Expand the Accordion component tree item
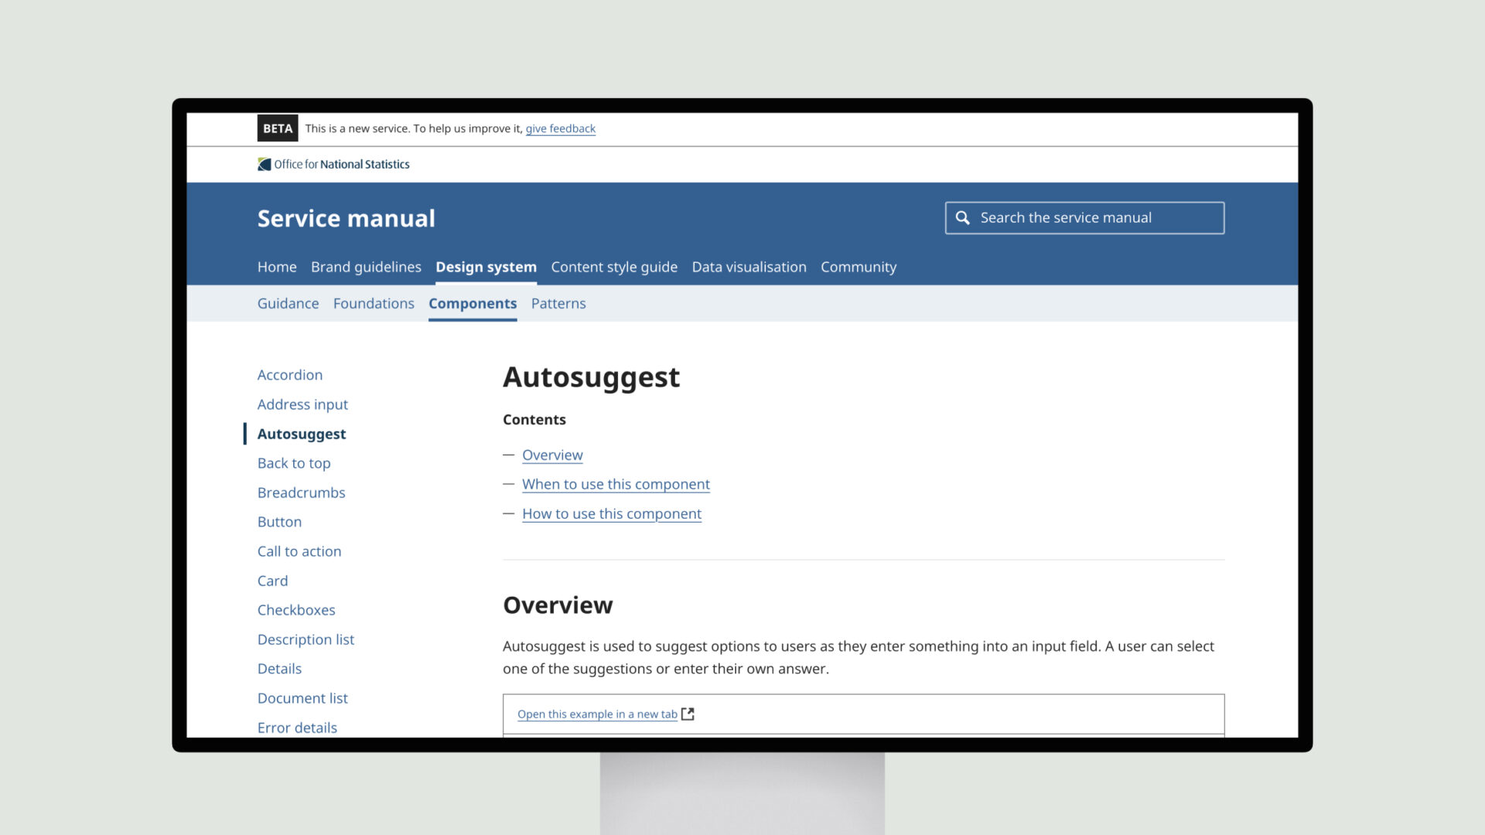Viewport: 1485px width, 835px height. (290, 374)
